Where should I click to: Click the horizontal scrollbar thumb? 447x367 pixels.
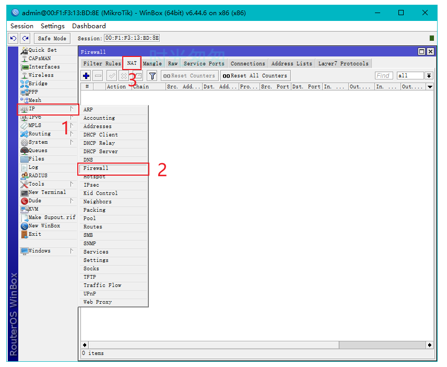214,345
